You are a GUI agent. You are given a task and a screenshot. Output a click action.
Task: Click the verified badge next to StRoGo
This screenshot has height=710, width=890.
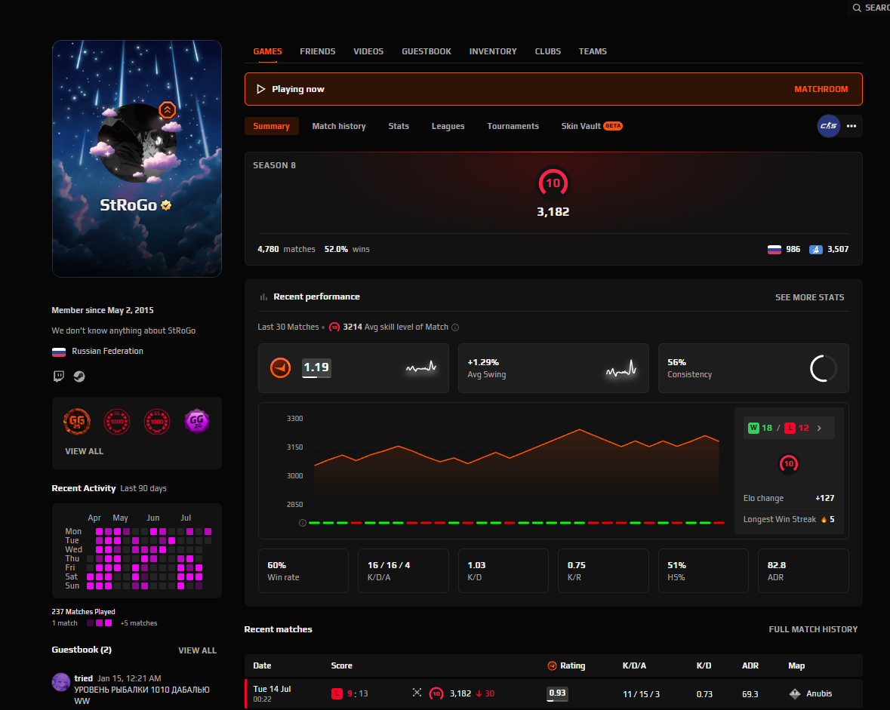pos(166,205)
